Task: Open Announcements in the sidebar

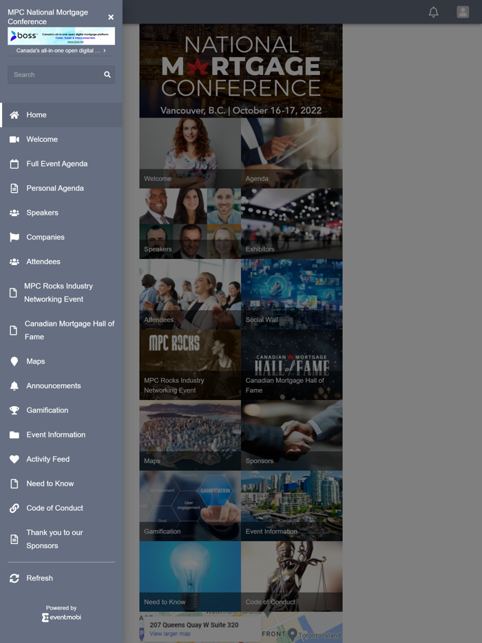Action: coord(61,386)
